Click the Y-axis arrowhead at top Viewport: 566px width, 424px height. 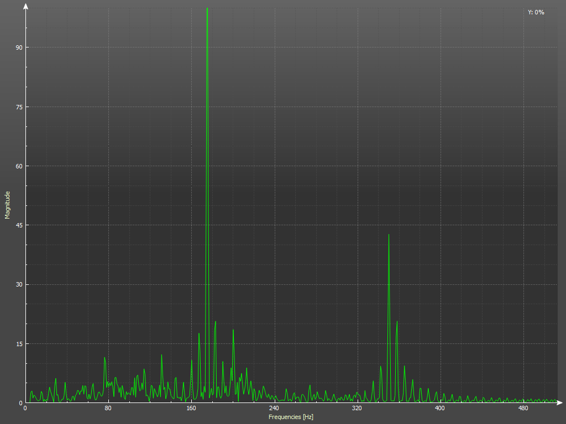click(x=25, y=6)
